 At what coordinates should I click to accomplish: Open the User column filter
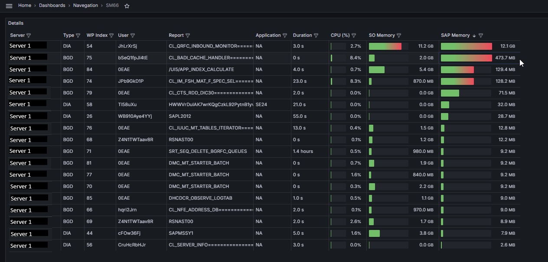click(x=133, y=36)
